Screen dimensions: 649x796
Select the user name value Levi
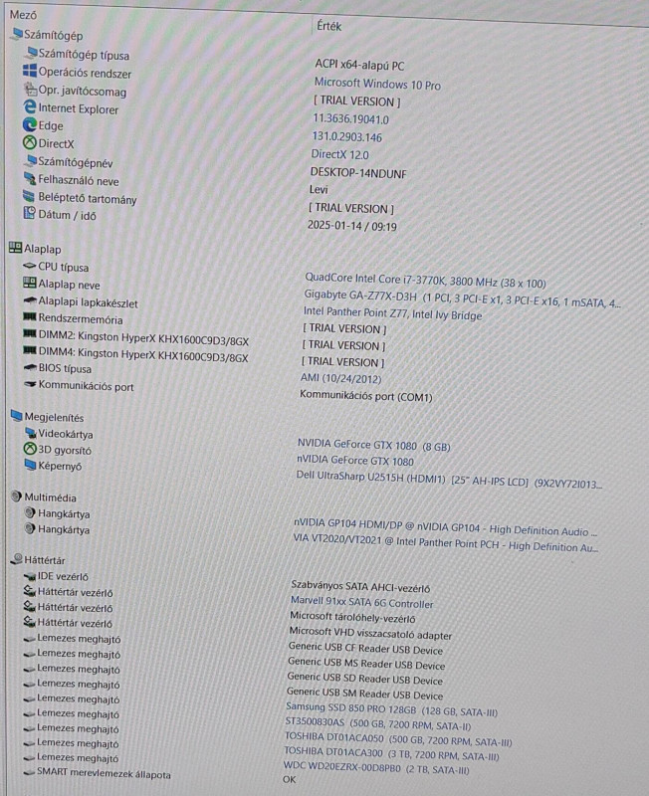[319, 190]
